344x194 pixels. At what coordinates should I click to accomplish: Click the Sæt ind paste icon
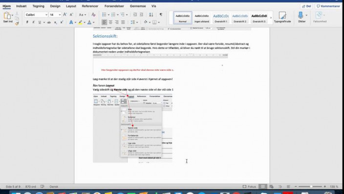tap(7, 16)
